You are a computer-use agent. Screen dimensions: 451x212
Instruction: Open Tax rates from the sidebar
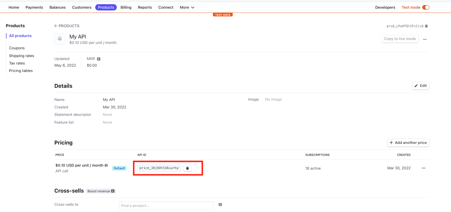pyautogui.click(x=17, y=63)
